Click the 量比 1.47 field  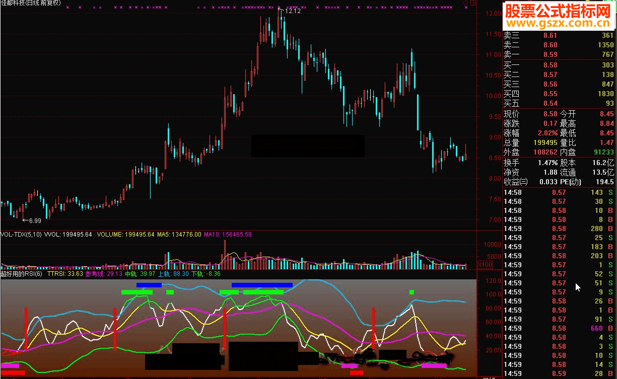click(x=588, y=143)
